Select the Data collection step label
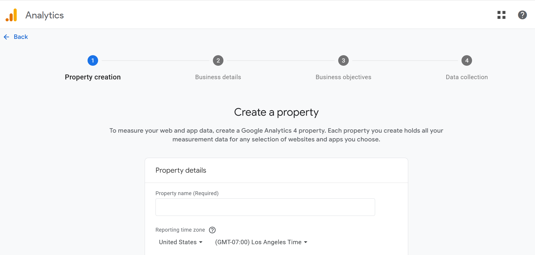Image resolution: width=535 pixels, height=255 pixels. click(x=467, y=77)
